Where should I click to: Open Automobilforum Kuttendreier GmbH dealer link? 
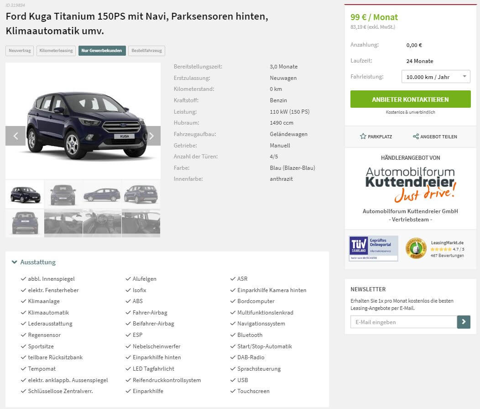pos(410,211)
